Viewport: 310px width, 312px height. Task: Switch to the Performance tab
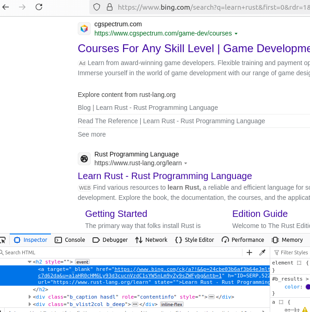coord(243,240)
